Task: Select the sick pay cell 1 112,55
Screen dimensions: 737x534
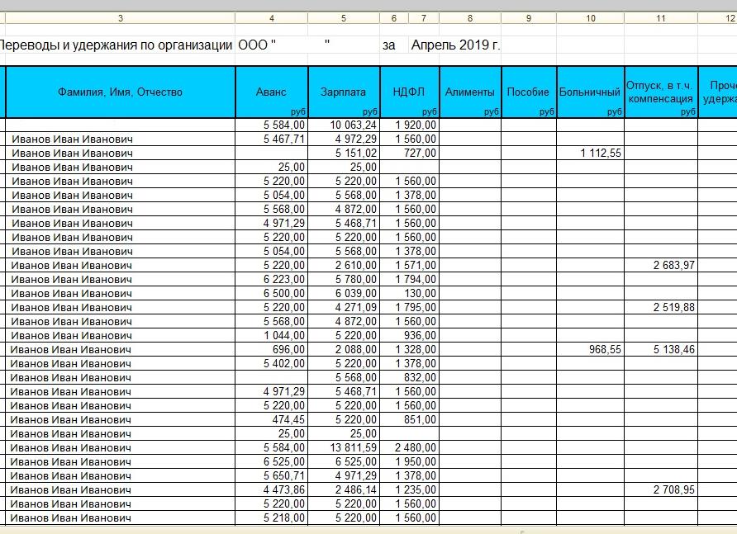Action: click(591, 154)
